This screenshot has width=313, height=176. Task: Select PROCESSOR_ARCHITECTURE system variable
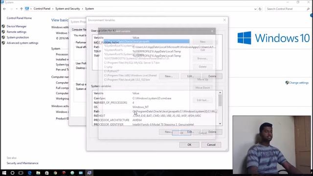(x=156, y=120)
